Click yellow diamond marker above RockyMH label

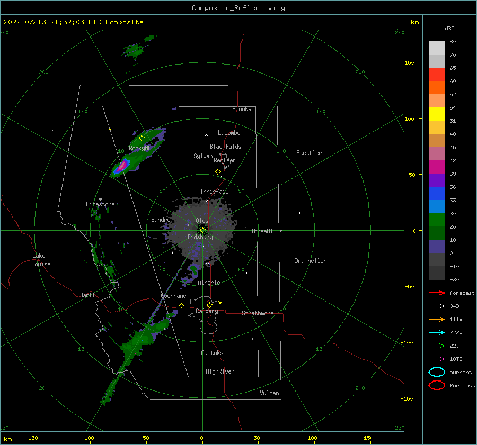142,138
